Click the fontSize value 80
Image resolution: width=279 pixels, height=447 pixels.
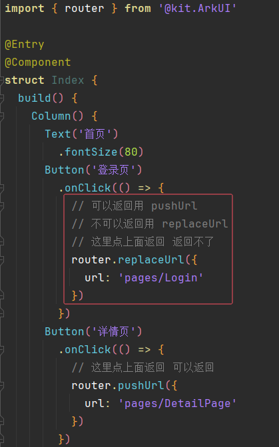point(131,152)
